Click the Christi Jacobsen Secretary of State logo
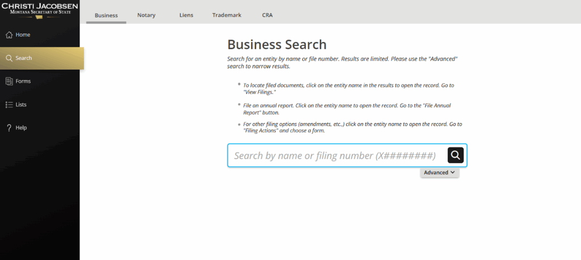Viewport: 581px width, 260px height. pyautogui.click(x=40, y=10)
